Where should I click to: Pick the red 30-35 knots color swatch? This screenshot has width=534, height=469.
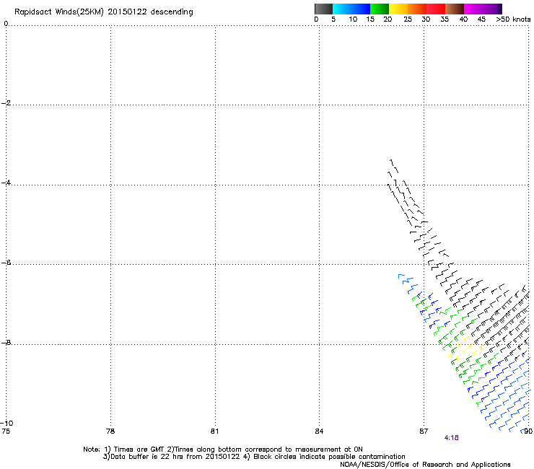point(436,9)
